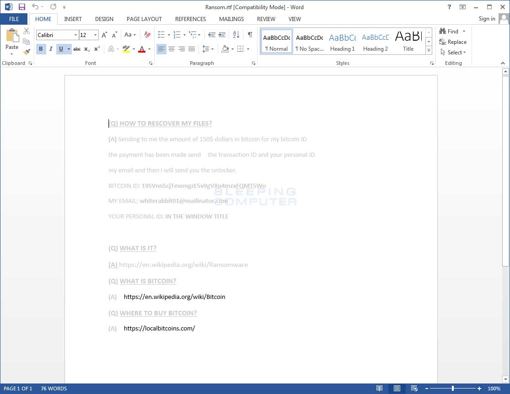This screenshot has height=394, width=510.
Task: Expand the bullets list dropdown
Action: click(x=169, y=35)
